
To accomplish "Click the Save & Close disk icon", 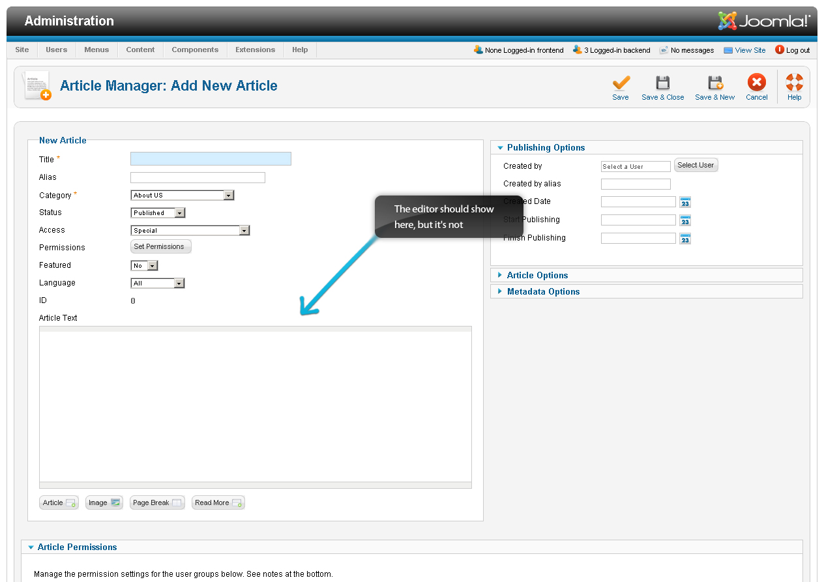I will coord(662,83).
